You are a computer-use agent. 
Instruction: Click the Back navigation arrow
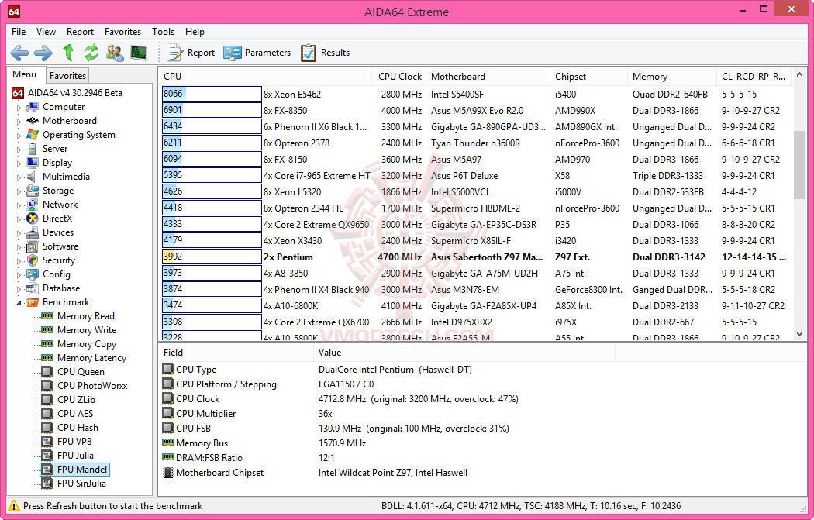point(19,53)
